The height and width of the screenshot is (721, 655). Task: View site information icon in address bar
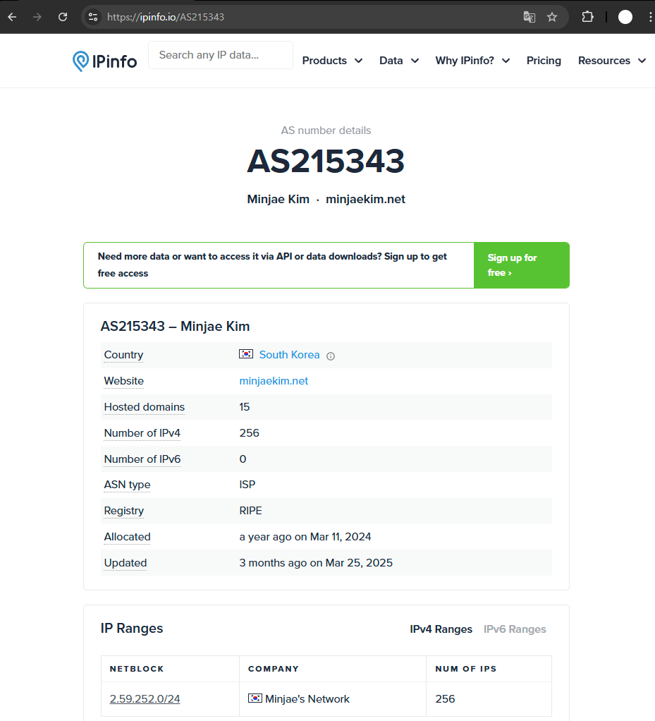pos(93,17)
